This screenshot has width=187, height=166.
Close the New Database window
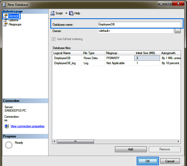(x=178, y=4)
